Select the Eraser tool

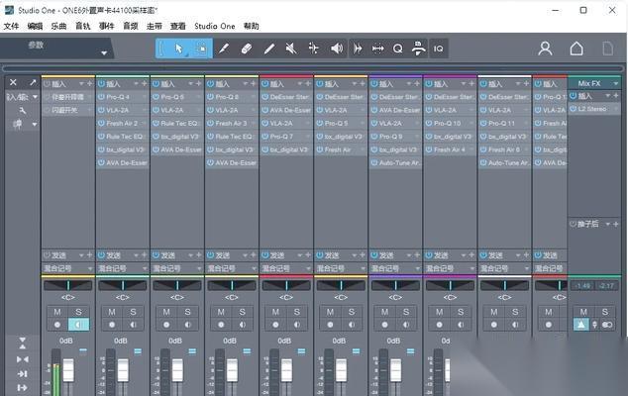click(247, 49)
